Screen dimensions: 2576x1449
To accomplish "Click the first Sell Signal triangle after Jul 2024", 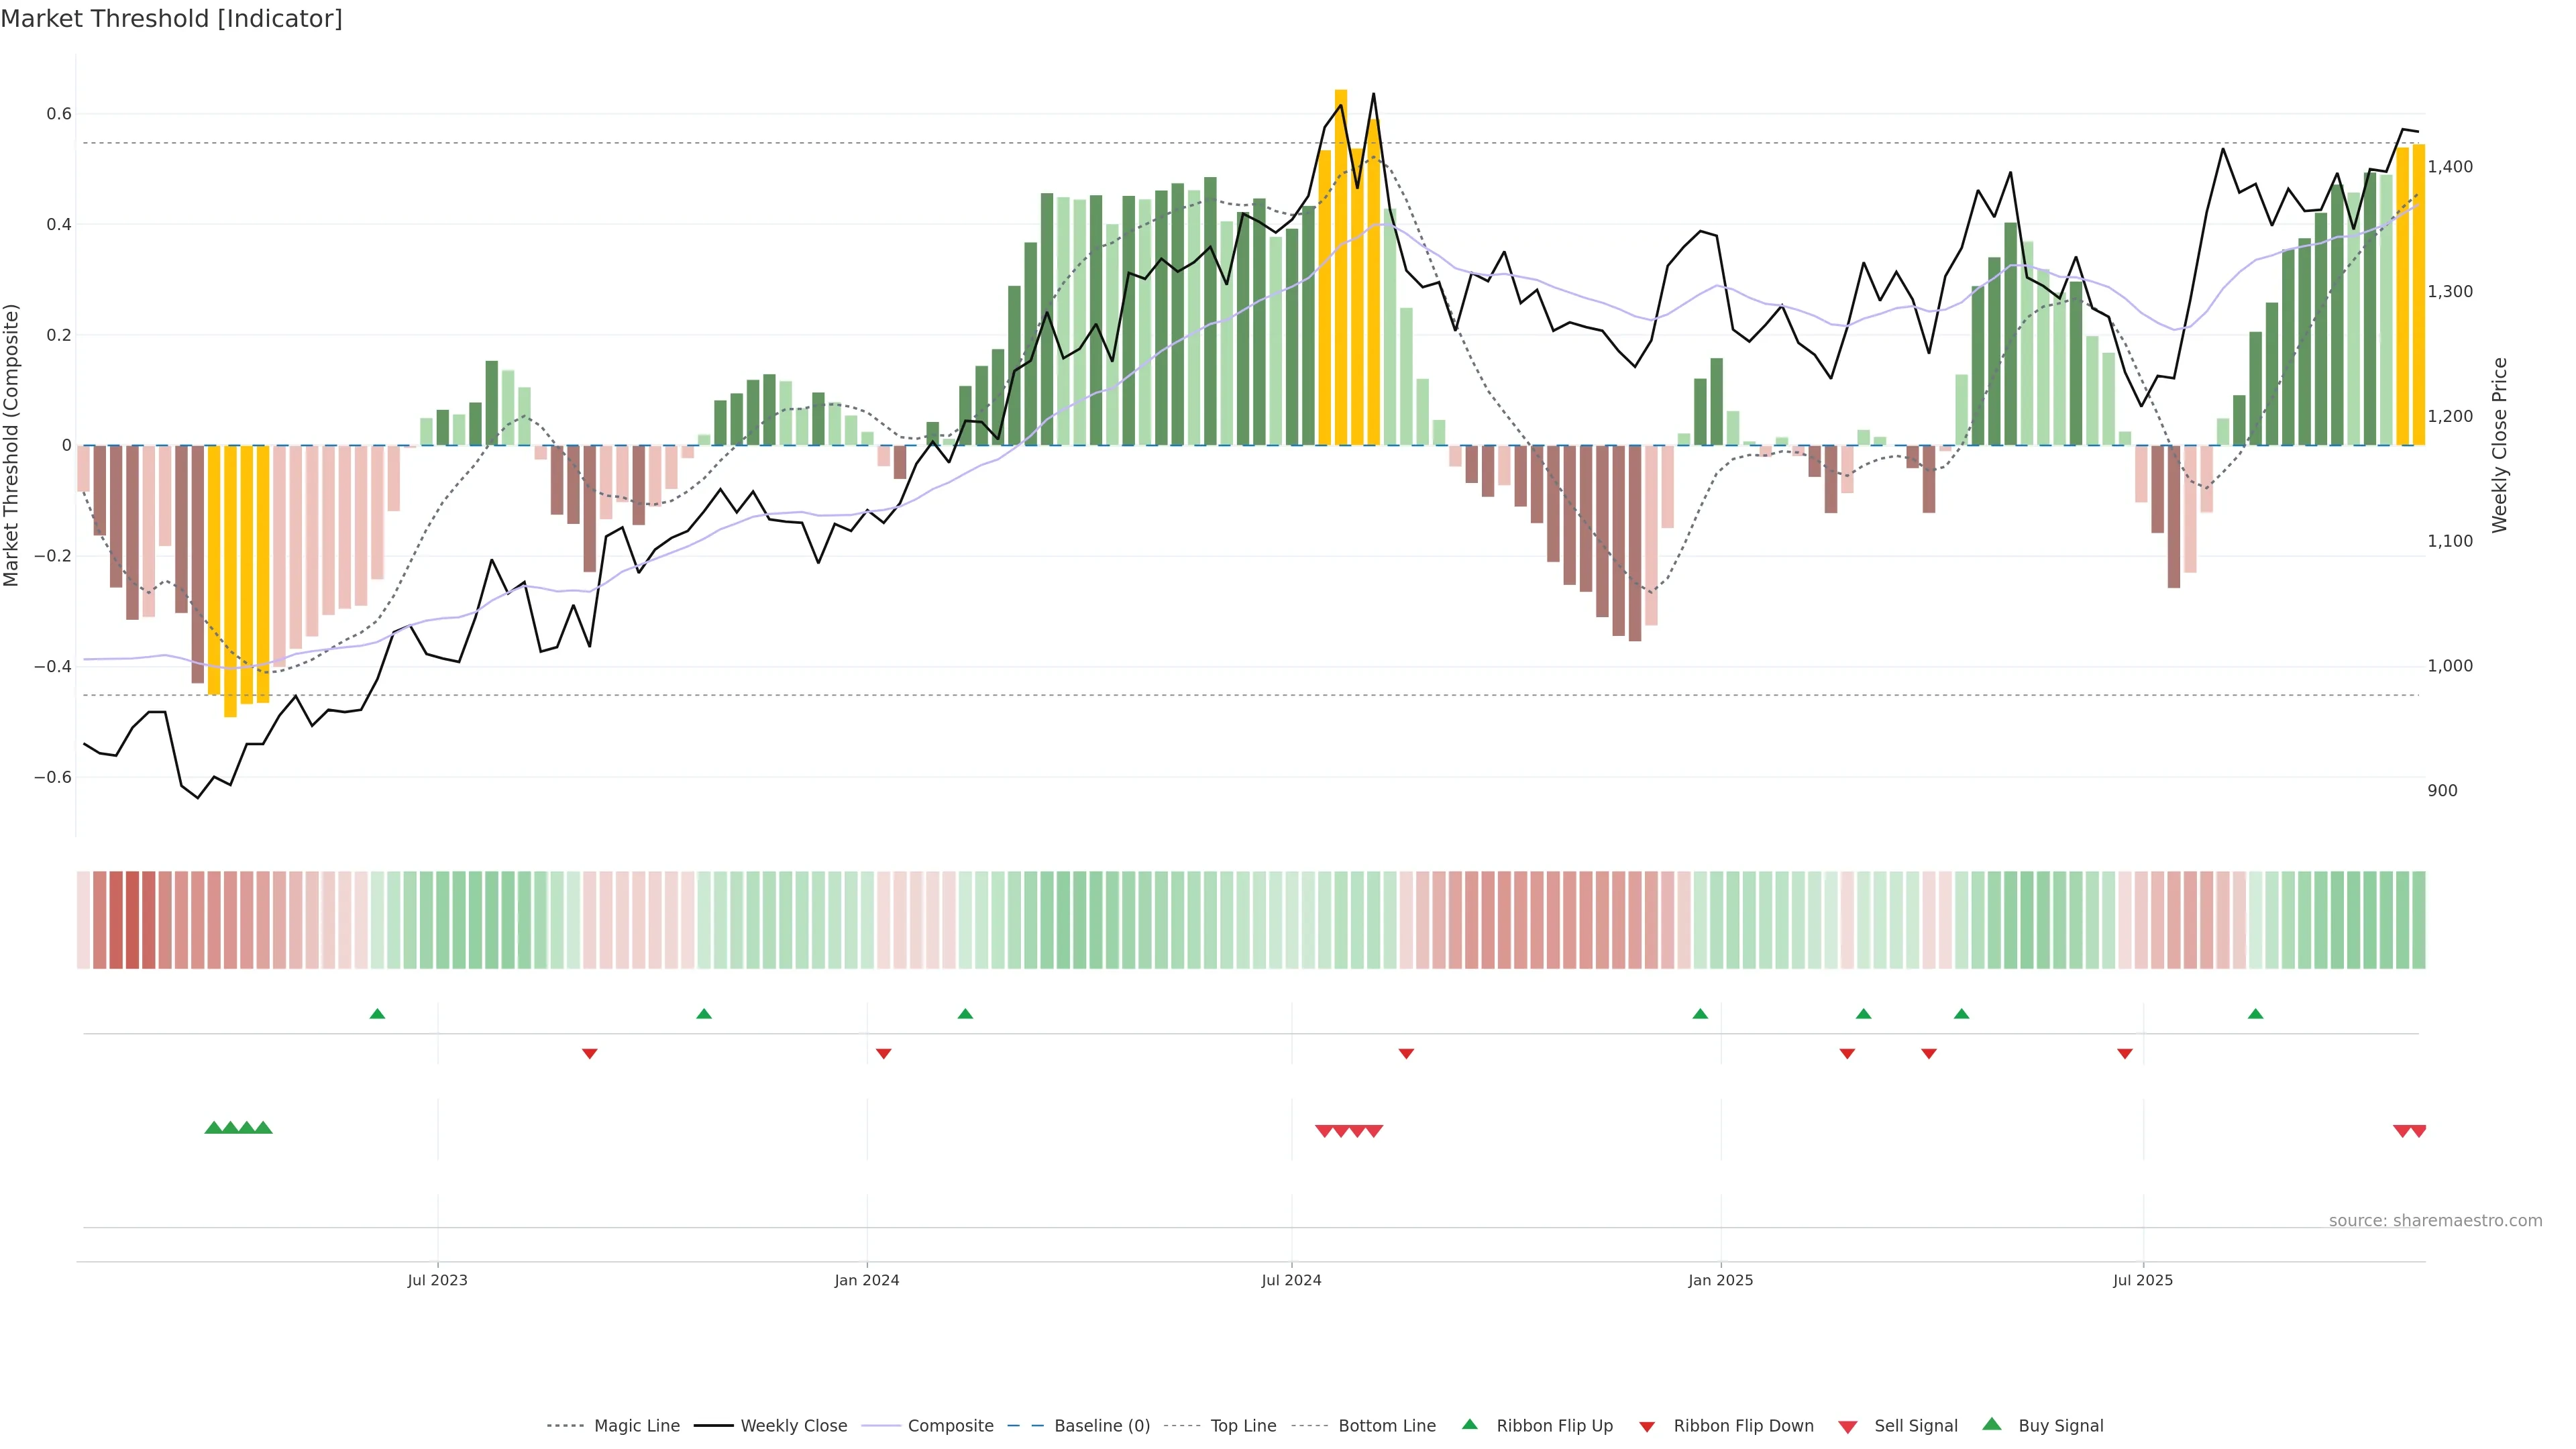I will [1324, 1131].
